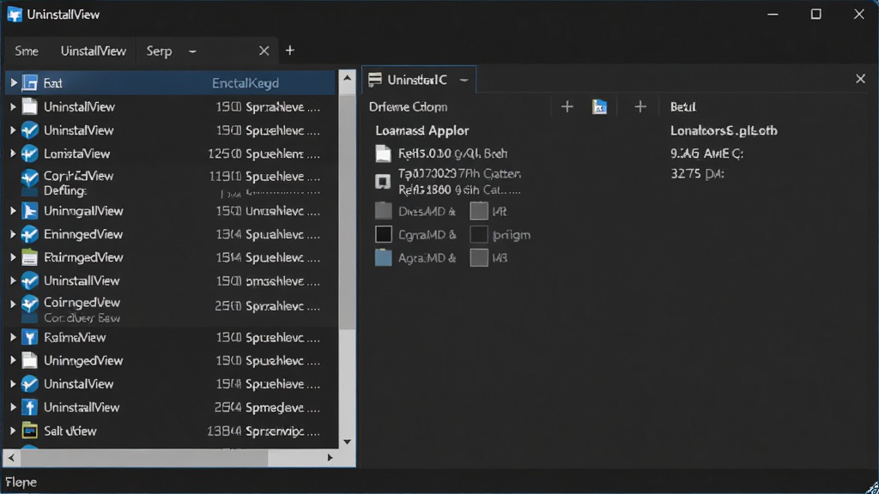The image size is (879, 494).
Task: Close the Serp tab
Action: (x=264, y=51)
